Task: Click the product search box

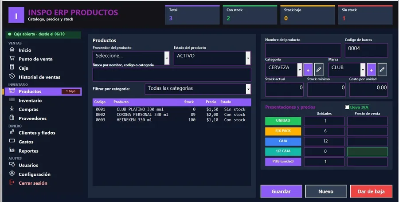Action: click(x=172, y=75)
